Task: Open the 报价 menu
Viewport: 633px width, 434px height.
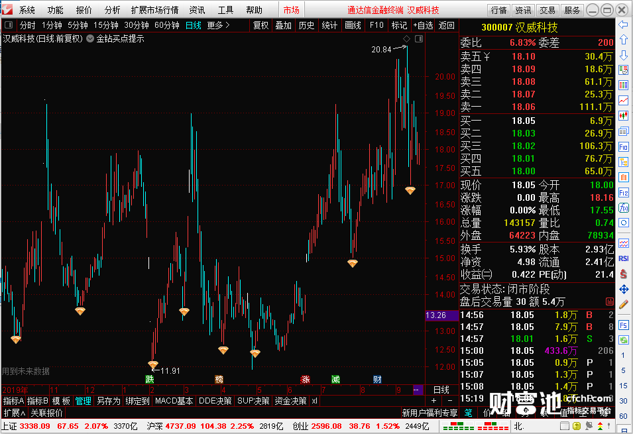Action: pyautogui.click(x=84, y=10)
